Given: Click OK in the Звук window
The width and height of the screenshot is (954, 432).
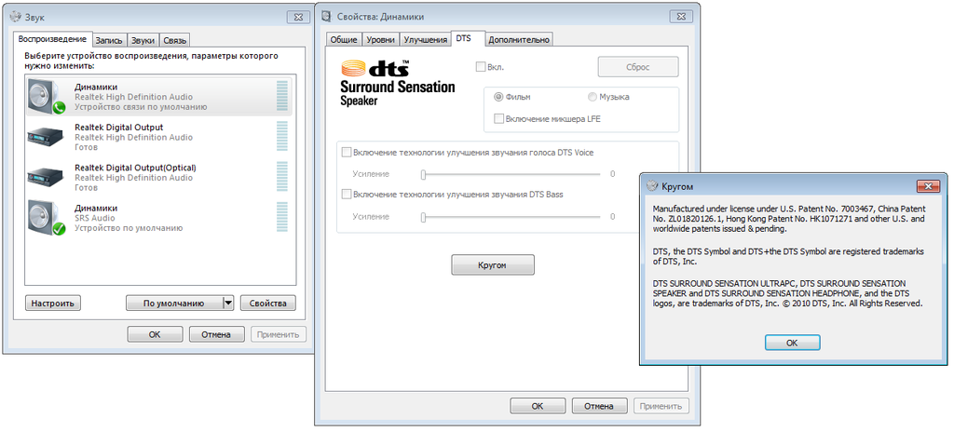Looking at the screenshot, I should click(x=155, y=334).
